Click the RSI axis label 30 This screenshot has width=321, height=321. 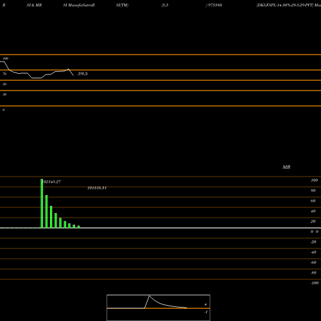[x=4, y=94]
